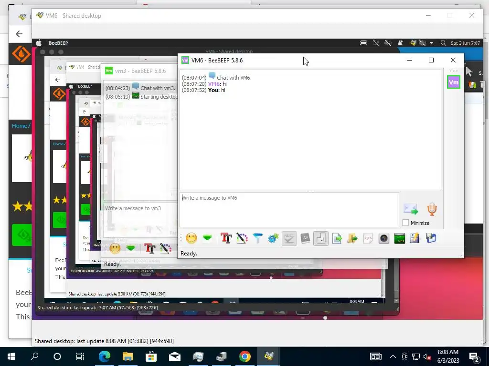Click the notepad pencil icon in VM6 toolbar
The height and width of the screenshot is (366, 489).
point(415,238)
